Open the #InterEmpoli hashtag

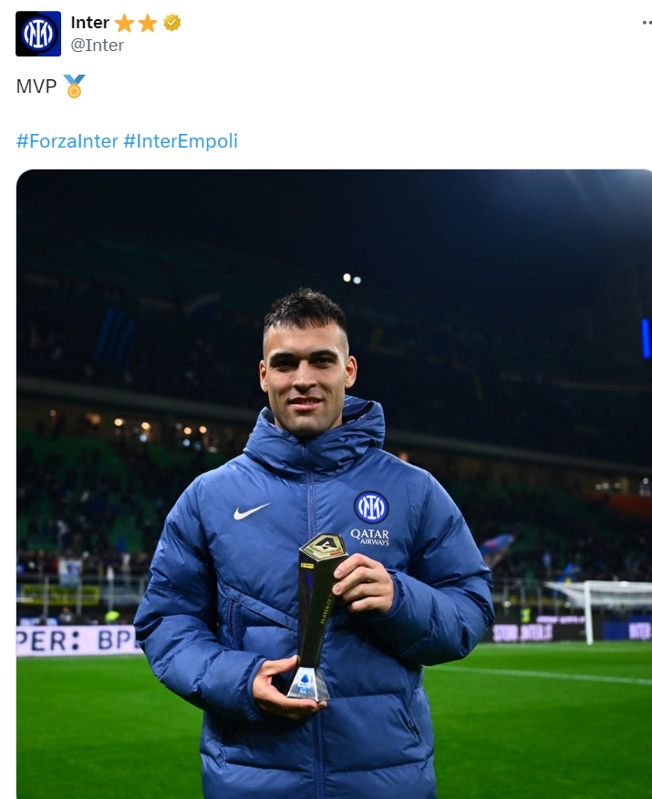(181, 141)
